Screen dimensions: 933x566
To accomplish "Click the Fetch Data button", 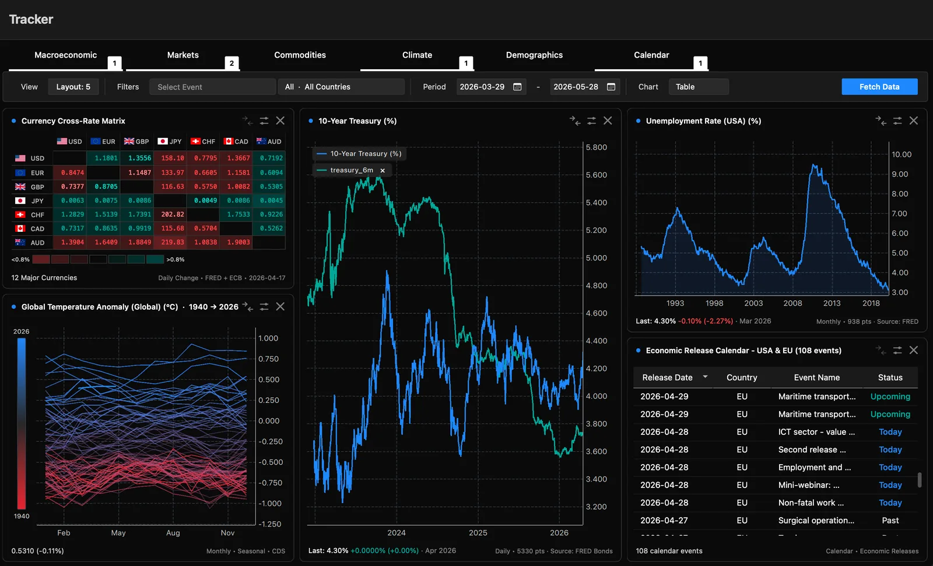I will 879,87.
